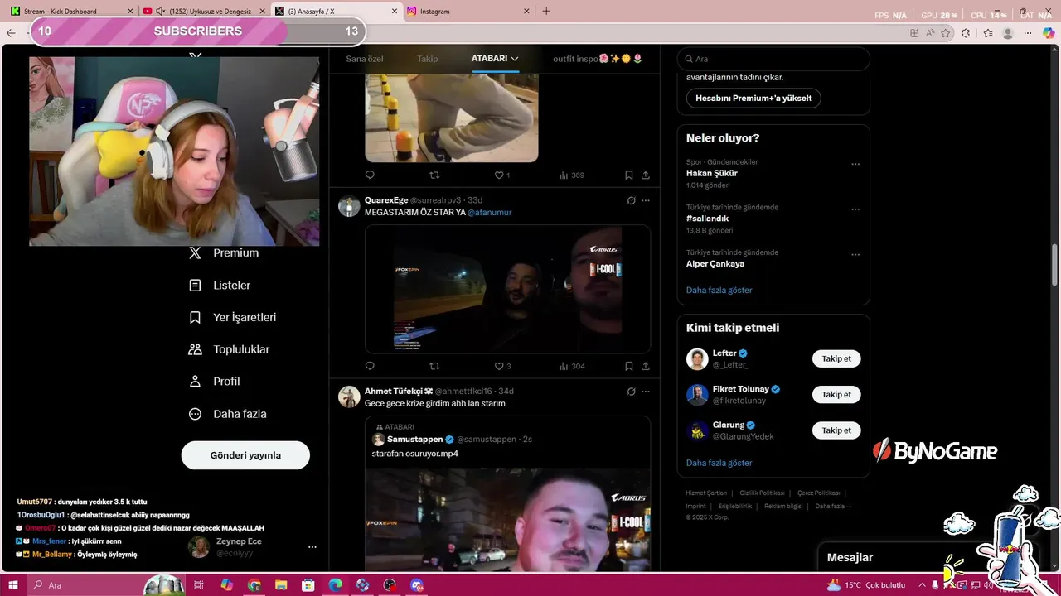Viewport: 1061px width, 596px height.
Task: Go back with browser back arrow
Action: (x=11, y=33)
